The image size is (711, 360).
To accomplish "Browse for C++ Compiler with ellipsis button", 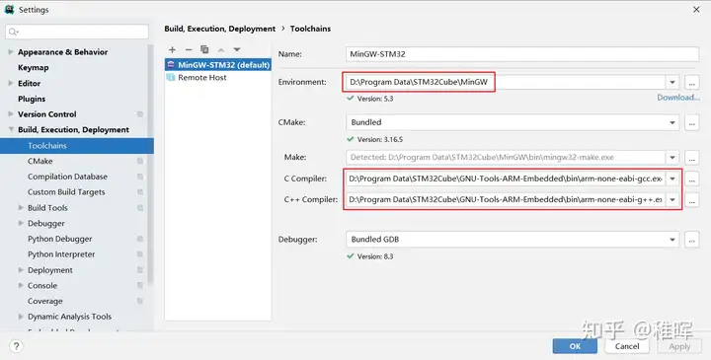I will [x=691, y=199].
